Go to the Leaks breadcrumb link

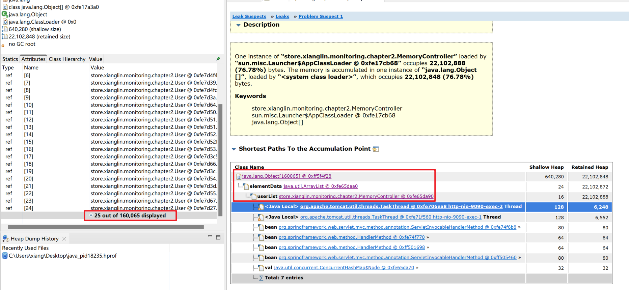point(282,16)
